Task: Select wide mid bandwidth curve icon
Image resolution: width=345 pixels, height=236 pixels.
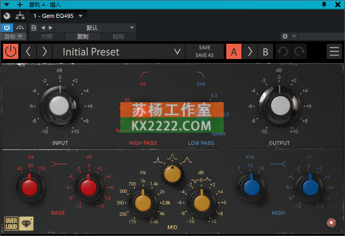Action: pyautogui.click(x=187, y=160)
